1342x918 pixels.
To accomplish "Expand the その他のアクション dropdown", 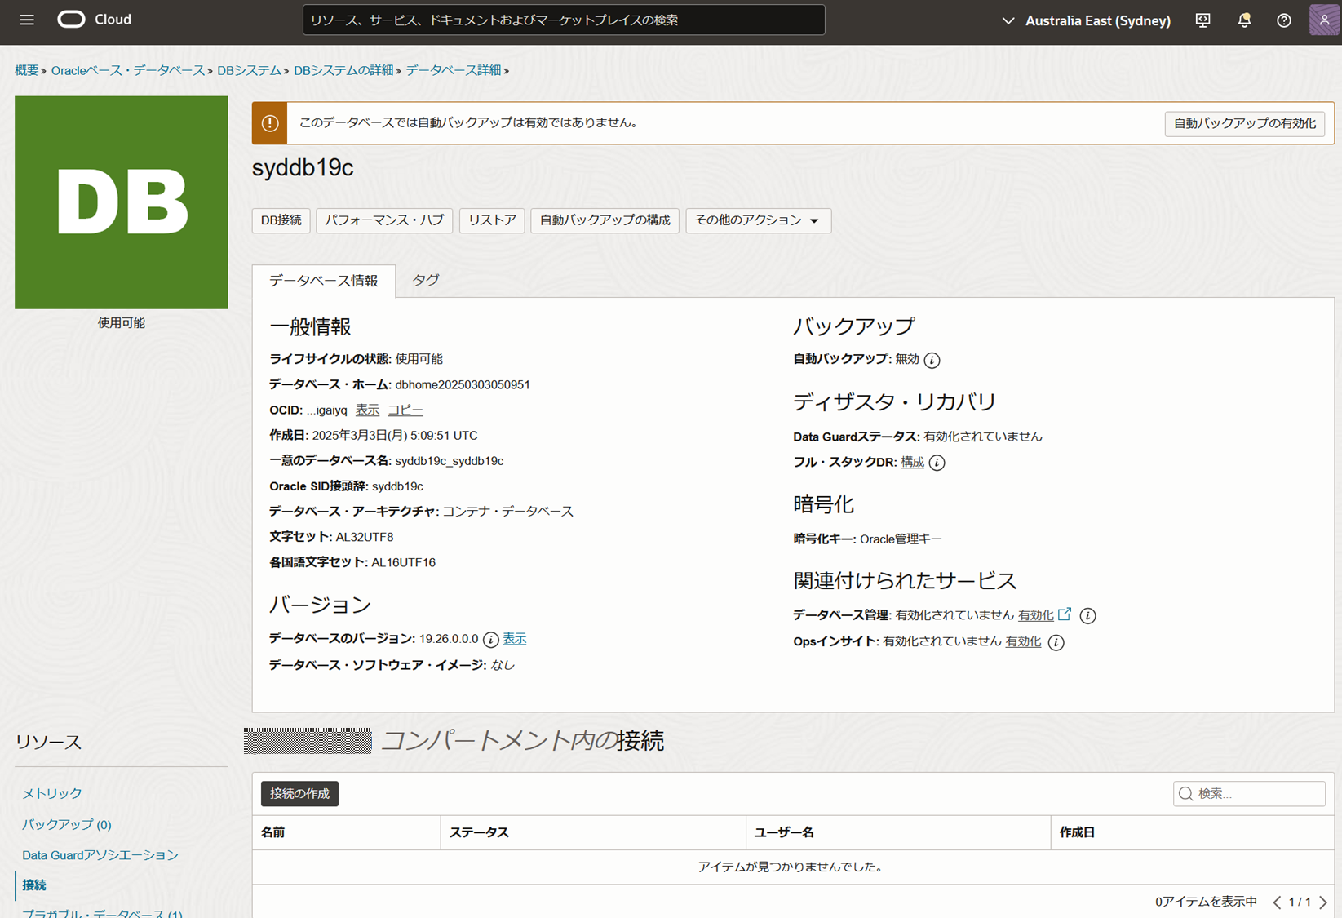I will tap(758, 220).
